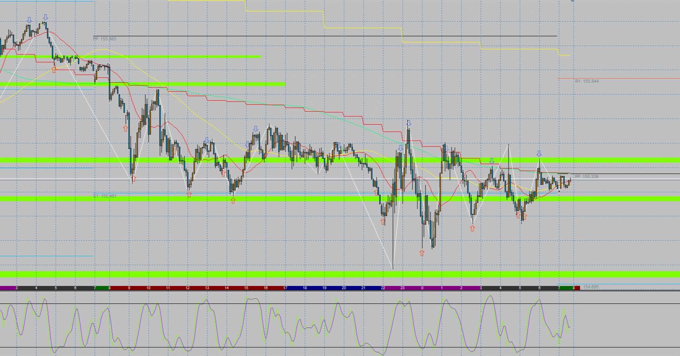Click the red up arrow below the hour 0 low
The height and width of the screenshot is (356, 680).
click(x=422, y=253)
